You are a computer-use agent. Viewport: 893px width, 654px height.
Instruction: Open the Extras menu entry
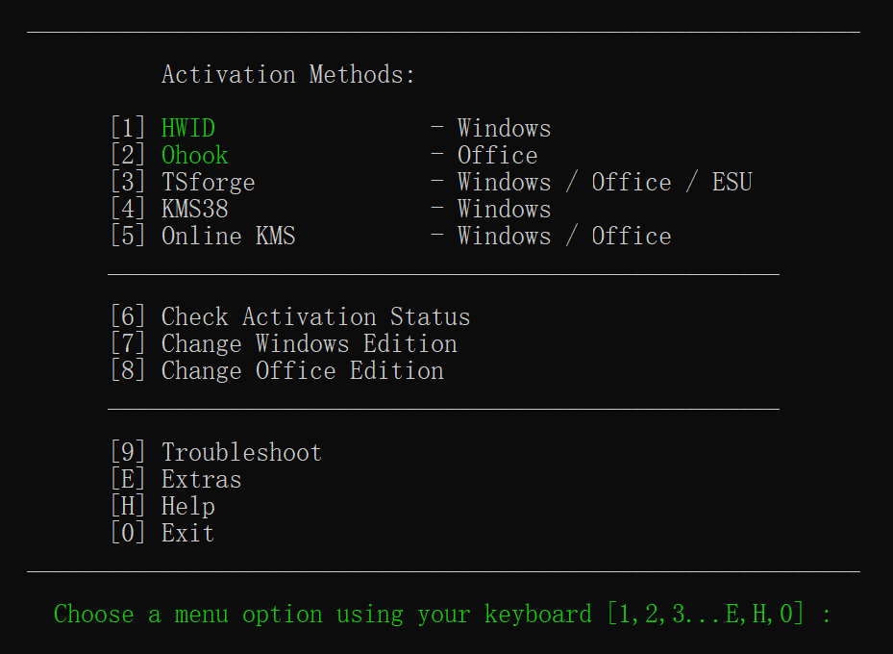coord(201,479)
